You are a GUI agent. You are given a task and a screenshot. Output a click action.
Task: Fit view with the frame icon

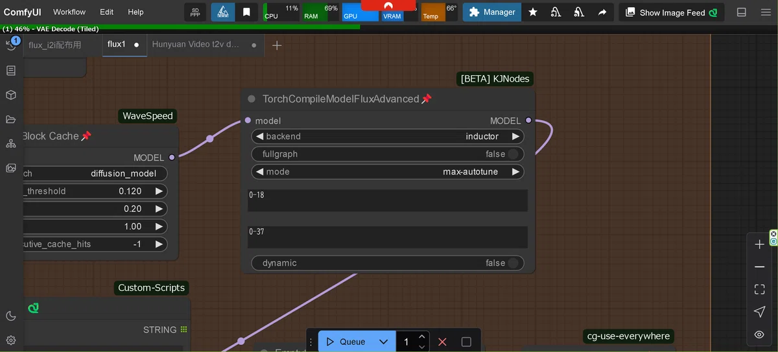pos(759,290)
